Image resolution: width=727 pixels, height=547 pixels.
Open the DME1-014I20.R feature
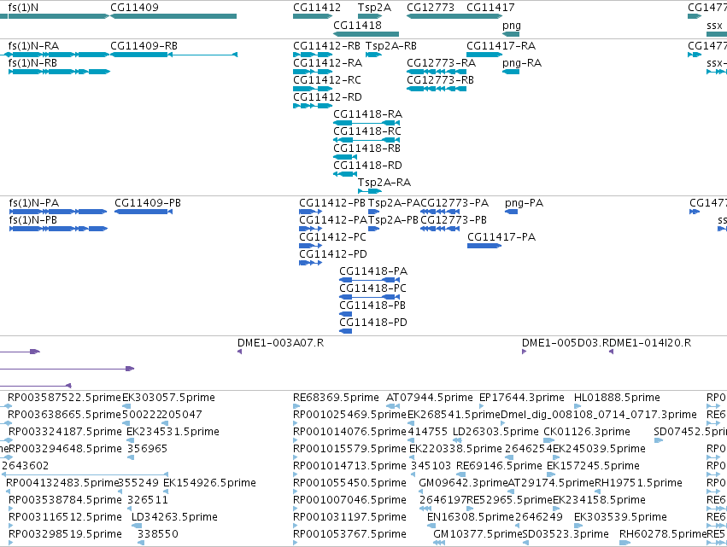(652, 343)
